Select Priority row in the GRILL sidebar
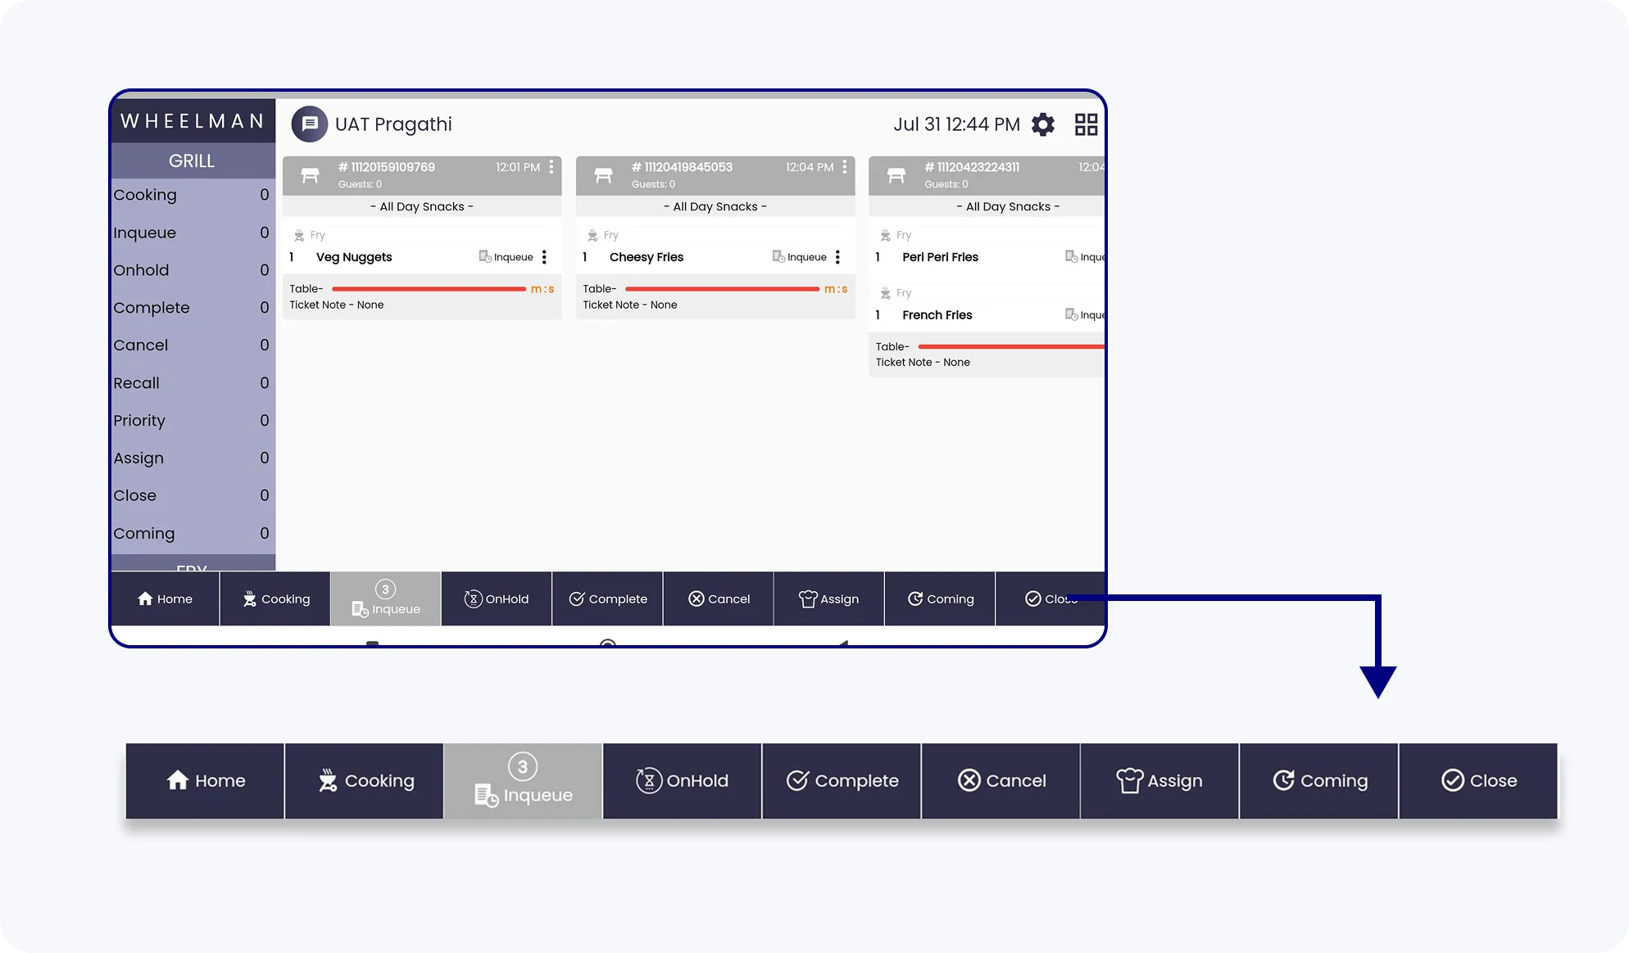 [192, 421]
